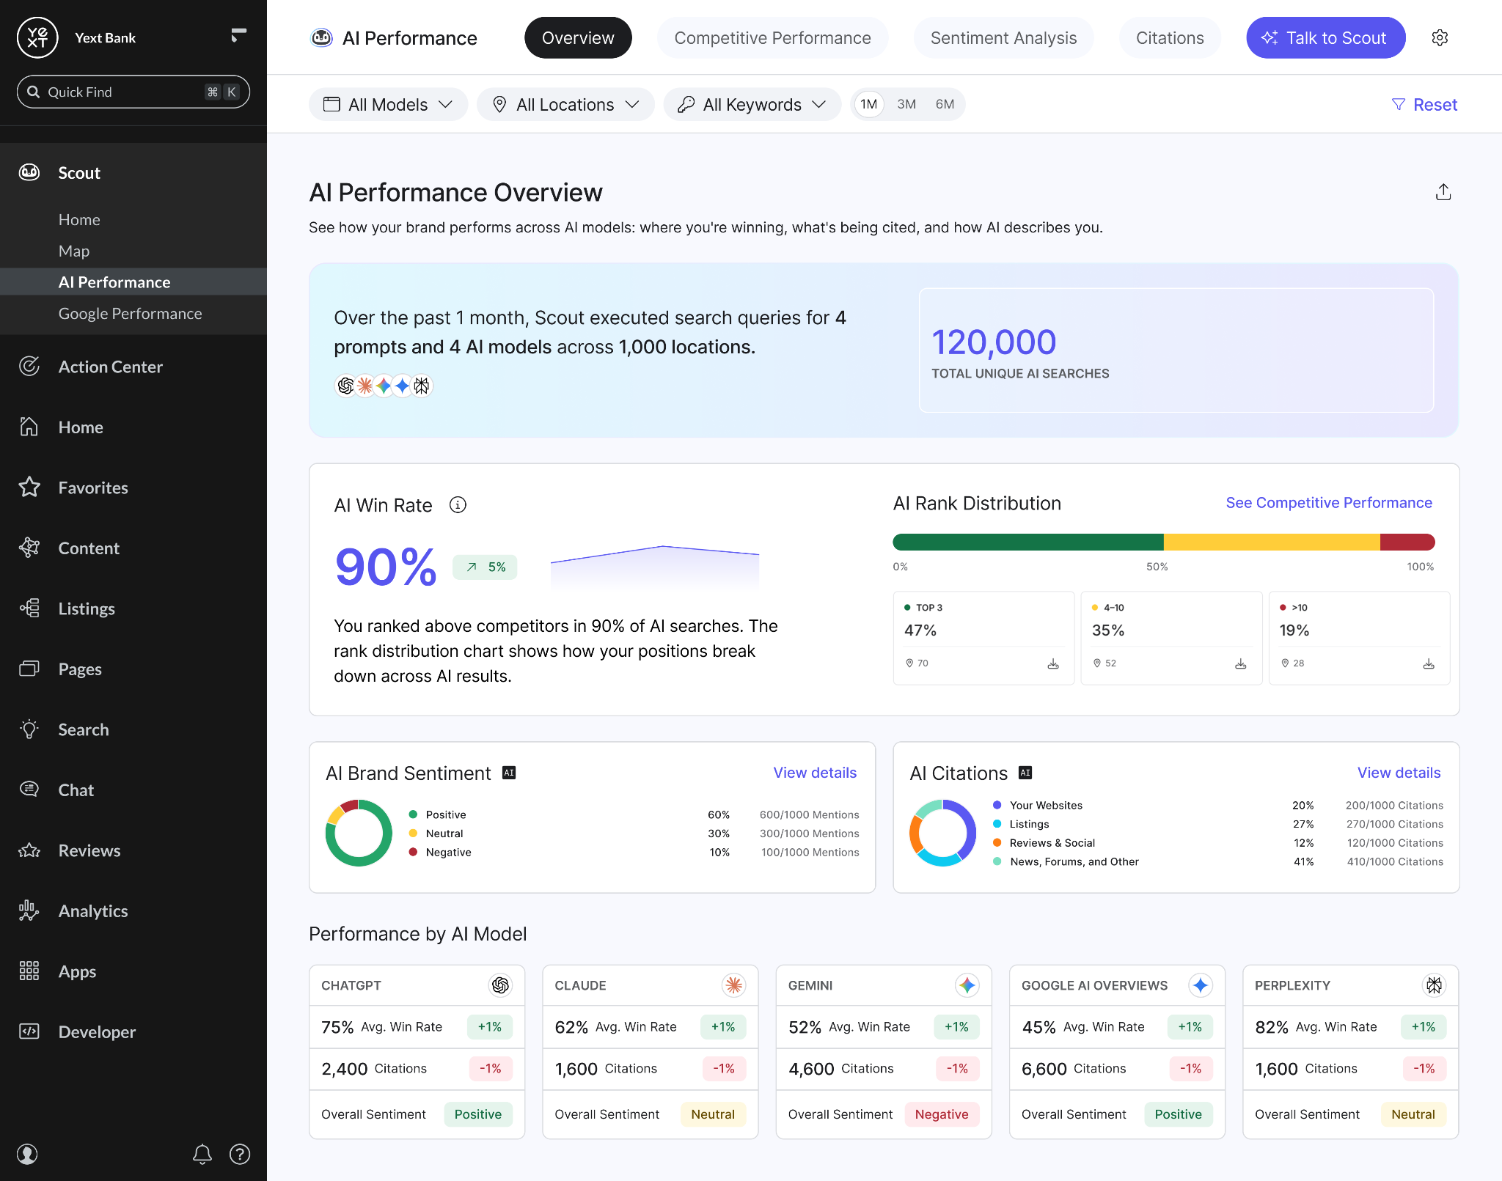Focus the Quick Find search field
The image size is (1502, 1181).
click(x=133, y=92)
